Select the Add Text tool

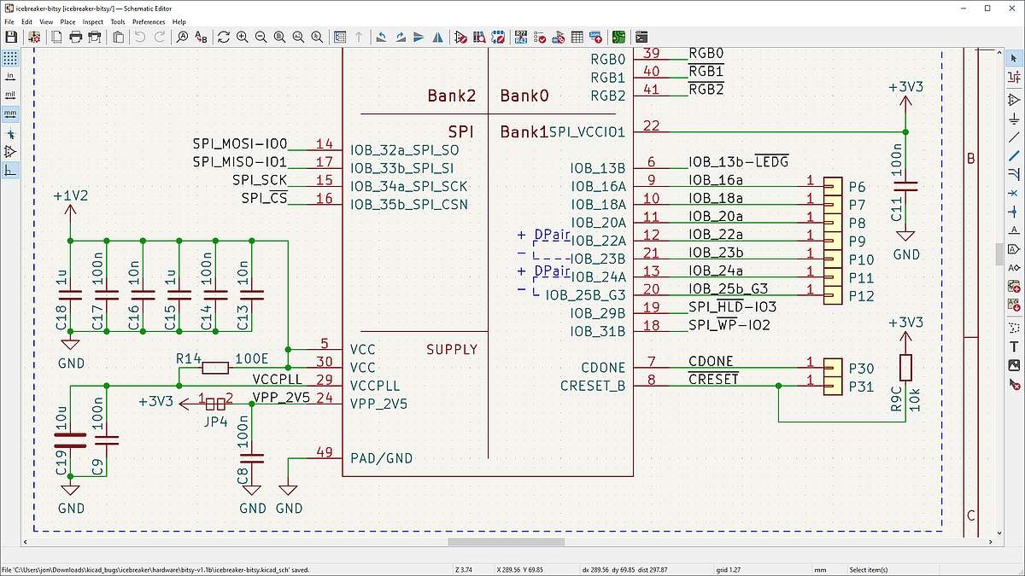pyautogui.click(x=1014, y=346)
